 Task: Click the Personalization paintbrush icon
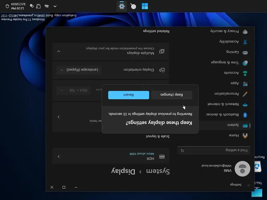[x=245, y=94]
